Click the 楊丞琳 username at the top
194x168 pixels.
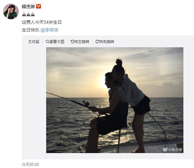pos(28,7)
